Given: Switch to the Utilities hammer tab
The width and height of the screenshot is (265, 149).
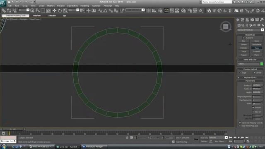Looking at the screenshot, I should [x=262, y=20].
